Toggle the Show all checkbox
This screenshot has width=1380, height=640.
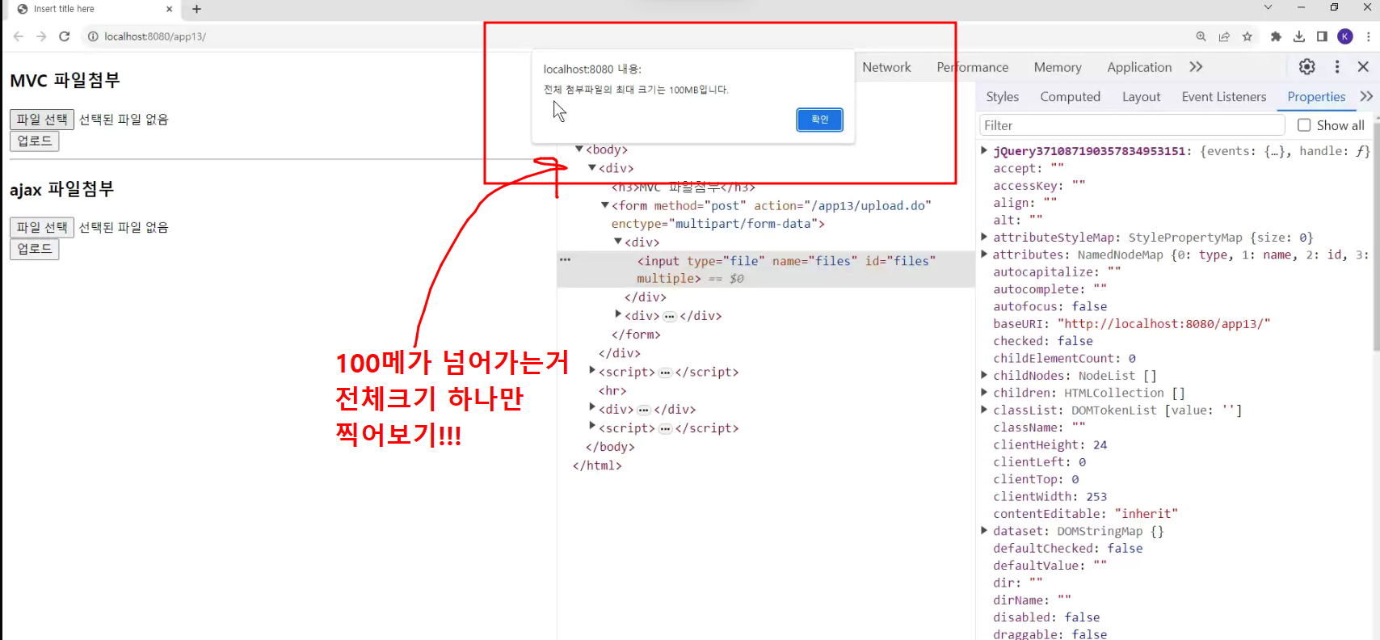point(1304,125)
